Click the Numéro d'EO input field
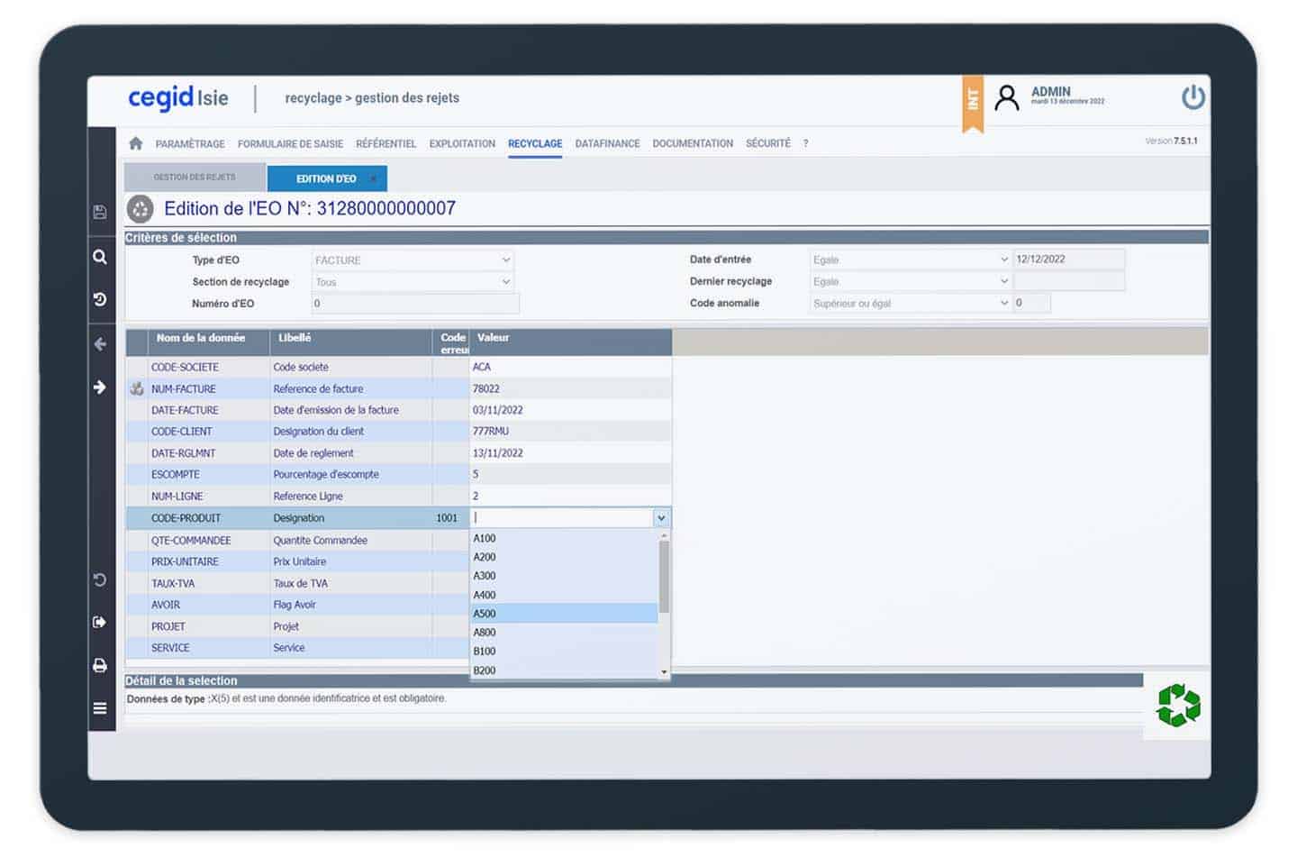 (x=414, y=304)
